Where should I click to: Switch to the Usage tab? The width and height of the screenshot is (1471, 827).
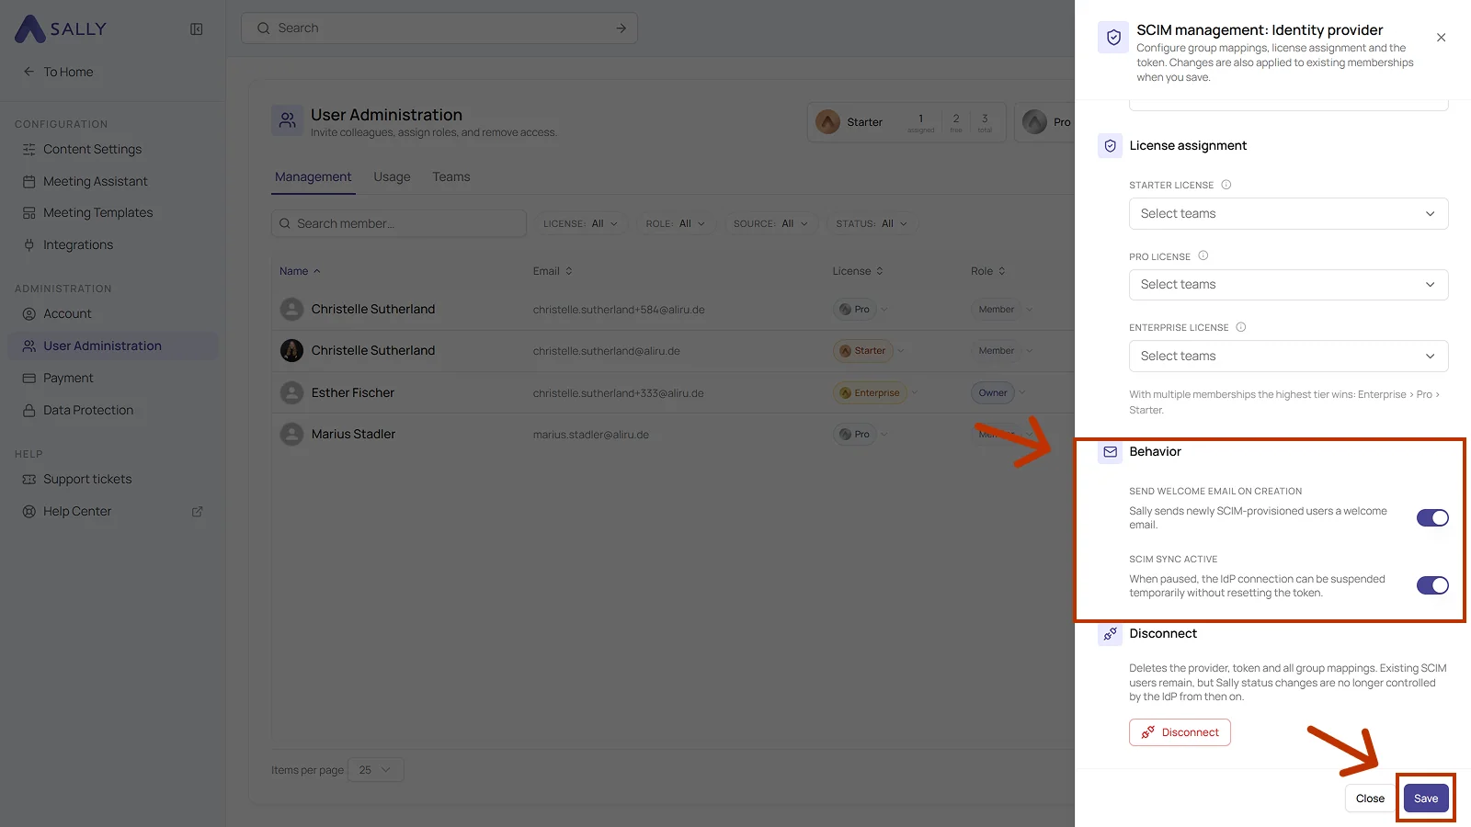392,176
